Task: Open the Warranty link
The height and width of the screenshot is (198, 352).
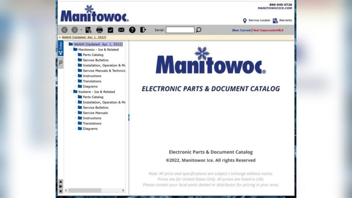Action: click(286, 20)
